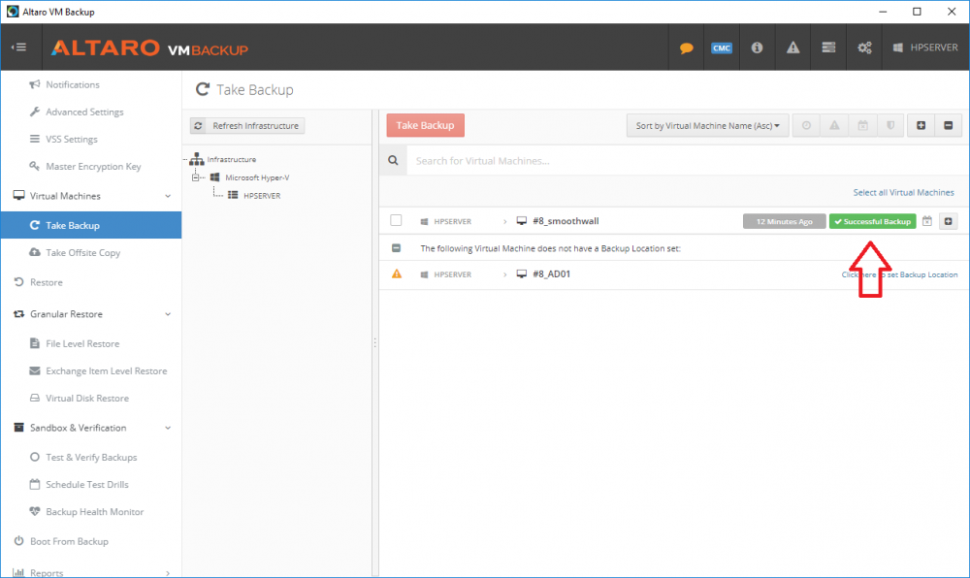This screenshot has width=970, height=578.
Task: Collapse the no Backup Location group
Action: point(396,248)
